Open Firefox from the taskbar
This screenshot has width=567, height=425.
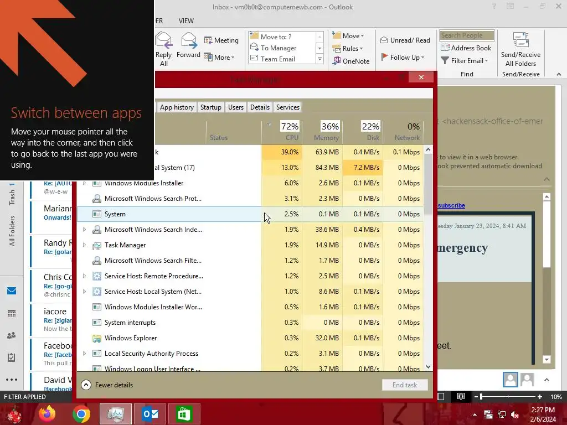click(x=47, y=414)
